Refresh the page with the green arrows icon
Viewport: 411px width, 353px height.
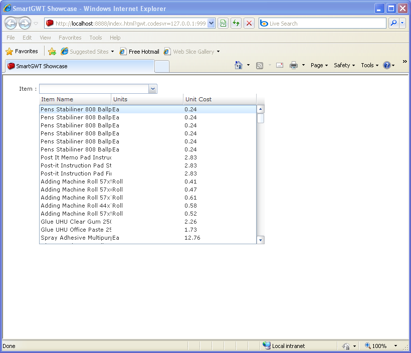[236, 24]
